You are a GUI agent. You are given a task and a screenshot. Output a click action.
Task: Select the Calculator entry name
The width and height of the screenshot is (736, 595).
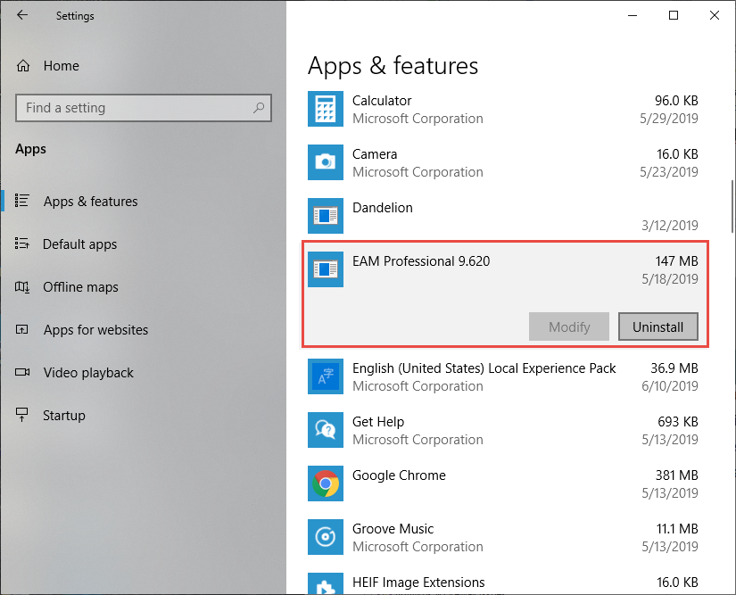click(x=382, y=101)
